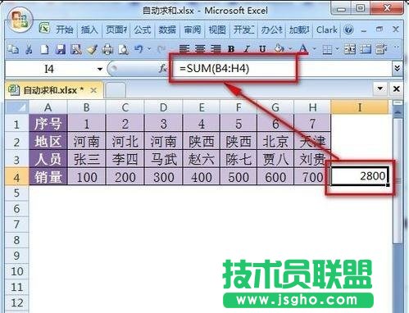This screenshot has height=313, width=409.
Task: Open Excel Help question mark
Action: pyautogui.click(x=348, y=29)
